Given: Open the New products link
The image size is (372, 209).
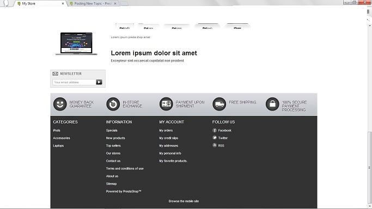Looking at the screenshot, I should pos(115,138).
